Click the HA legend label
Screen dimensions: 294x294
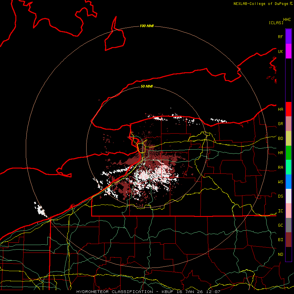click(280, 109)
